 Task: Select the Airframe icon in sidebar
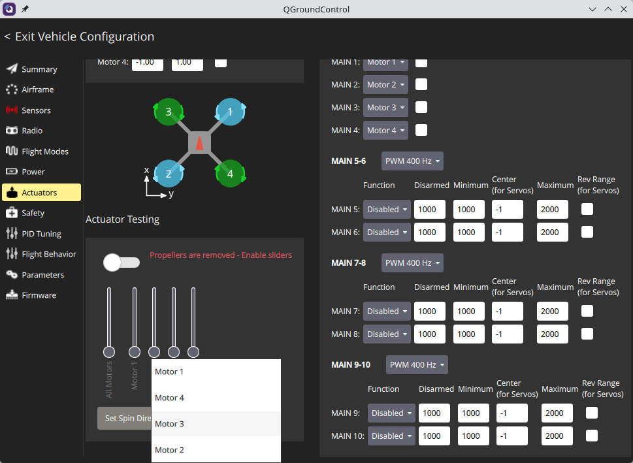pyautogui.click(x=12, y=89)
